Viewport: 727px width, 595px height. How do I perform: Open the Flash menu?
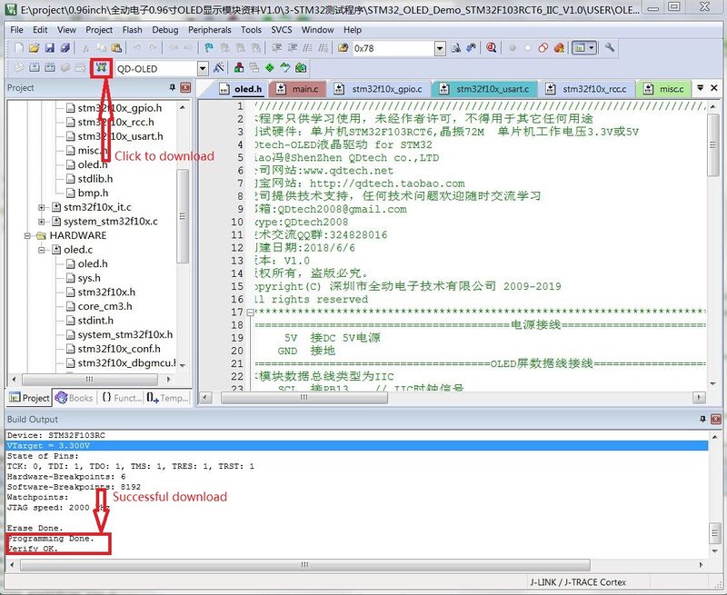pyautogui.click(x=132, y=29)
